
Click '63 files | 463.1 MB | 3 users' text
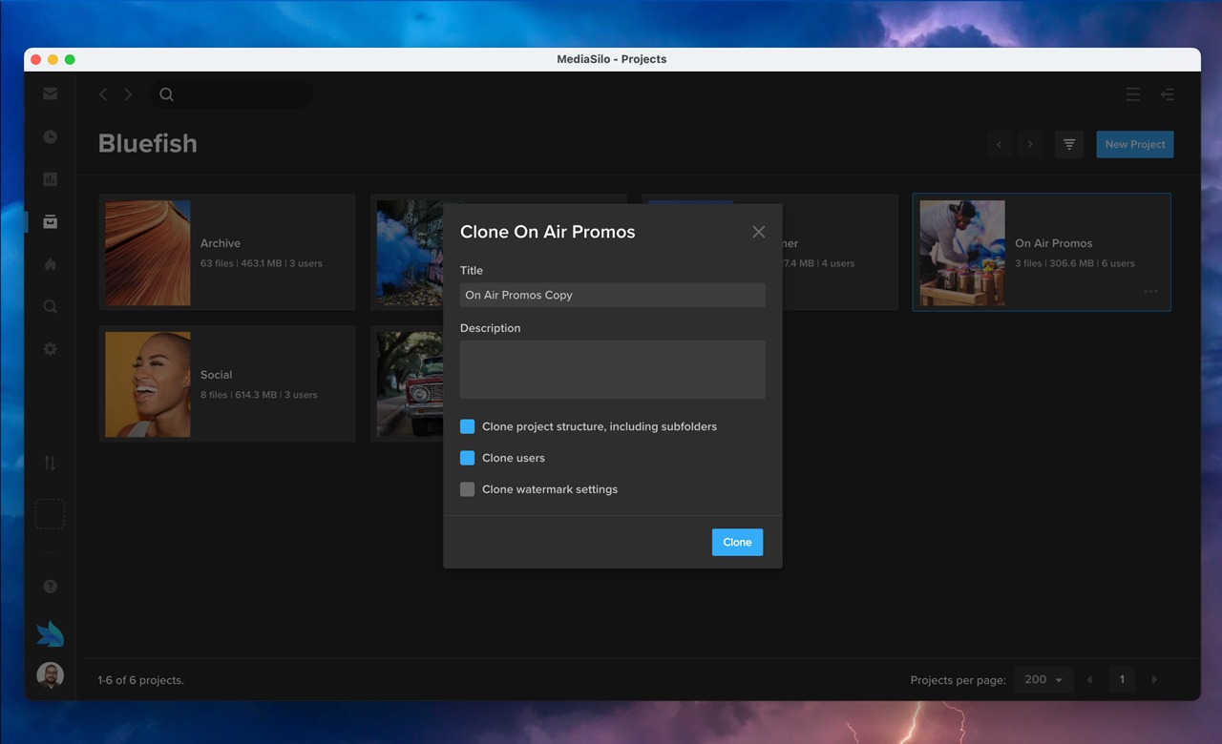click(x=262, y=263)
